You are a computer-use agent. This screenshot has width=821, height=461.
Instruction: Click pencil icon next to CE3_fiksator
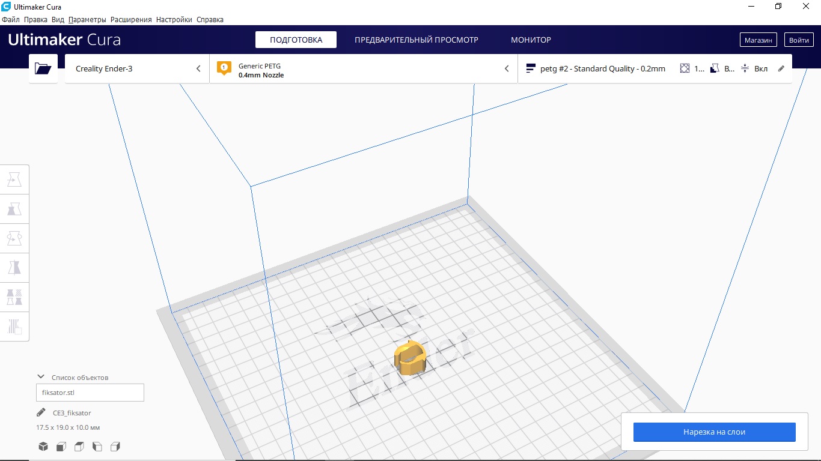[41, 413]
